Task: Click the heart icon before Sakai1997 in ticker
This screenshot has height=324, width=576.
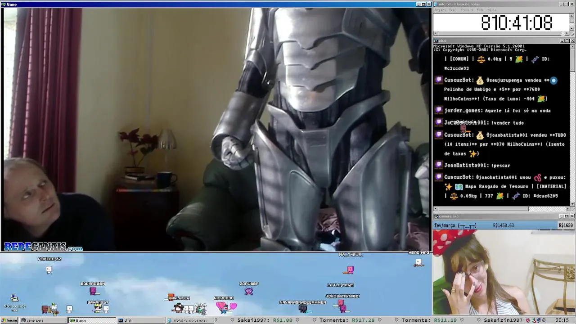Action: click(233, 320)
